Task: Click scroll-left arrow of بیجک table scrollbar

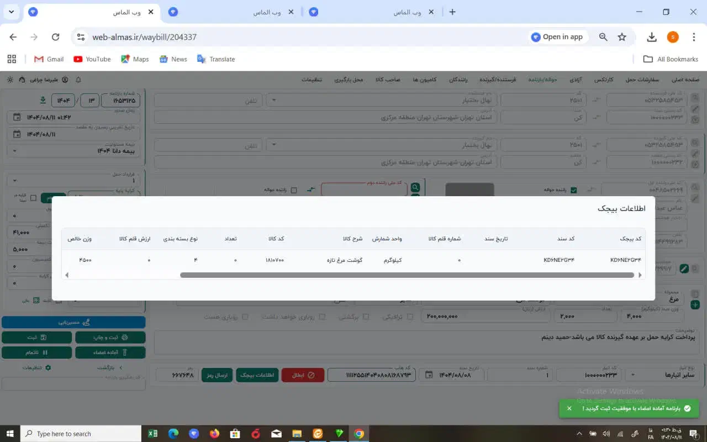Action: tap(67, 275)
